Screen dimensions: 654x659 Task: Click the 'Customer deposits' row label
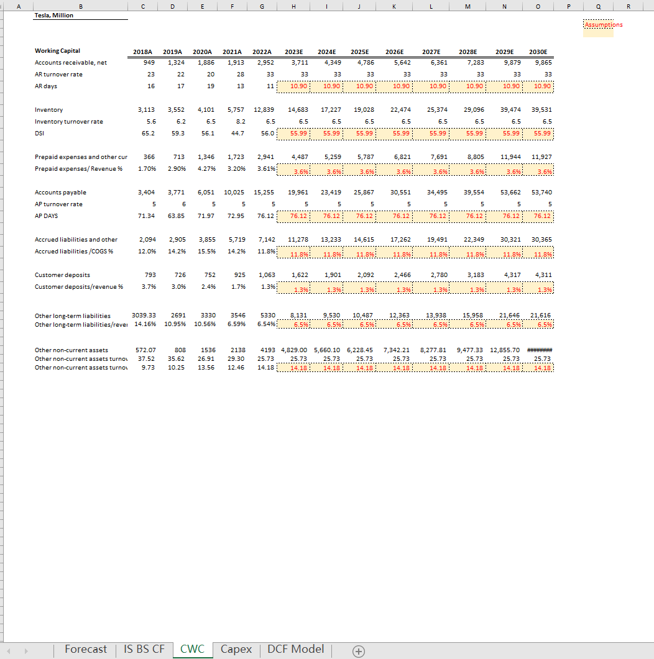click(x=62, y=275)
